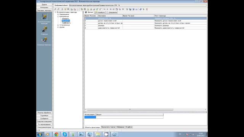Image resolution: width=244 pixels, height=137 pixels.
Task: Open the Операции, переходы sidebar section
Action: pyautogui.click(x=44, y=10)
